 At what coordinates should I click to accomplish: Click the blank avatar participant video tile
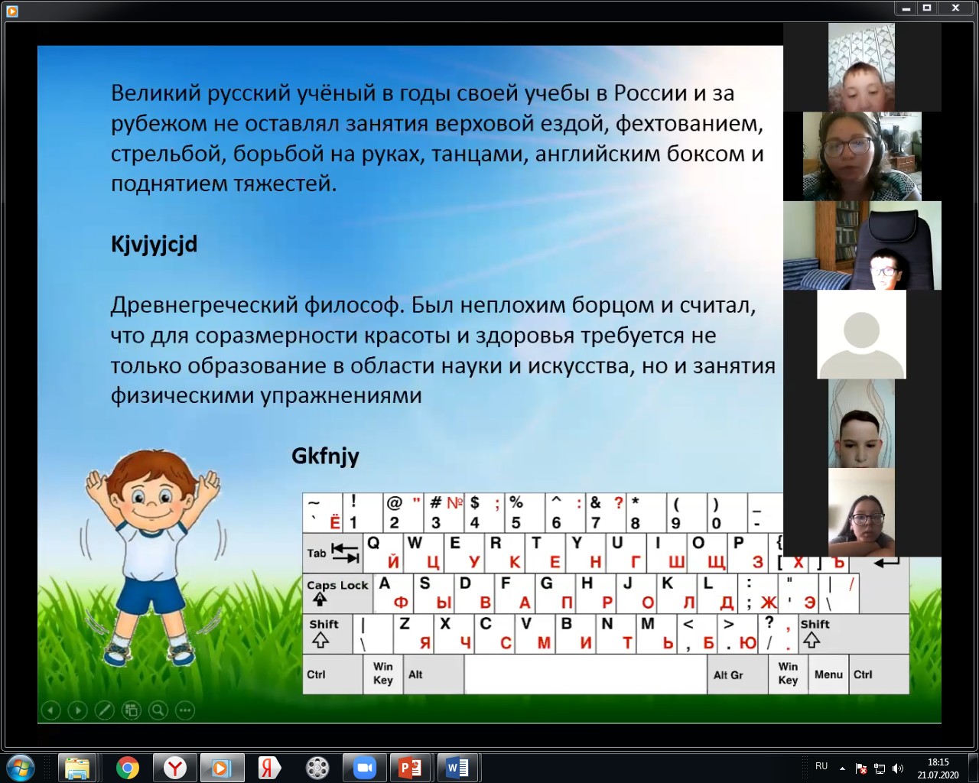(x=861, y=335)
